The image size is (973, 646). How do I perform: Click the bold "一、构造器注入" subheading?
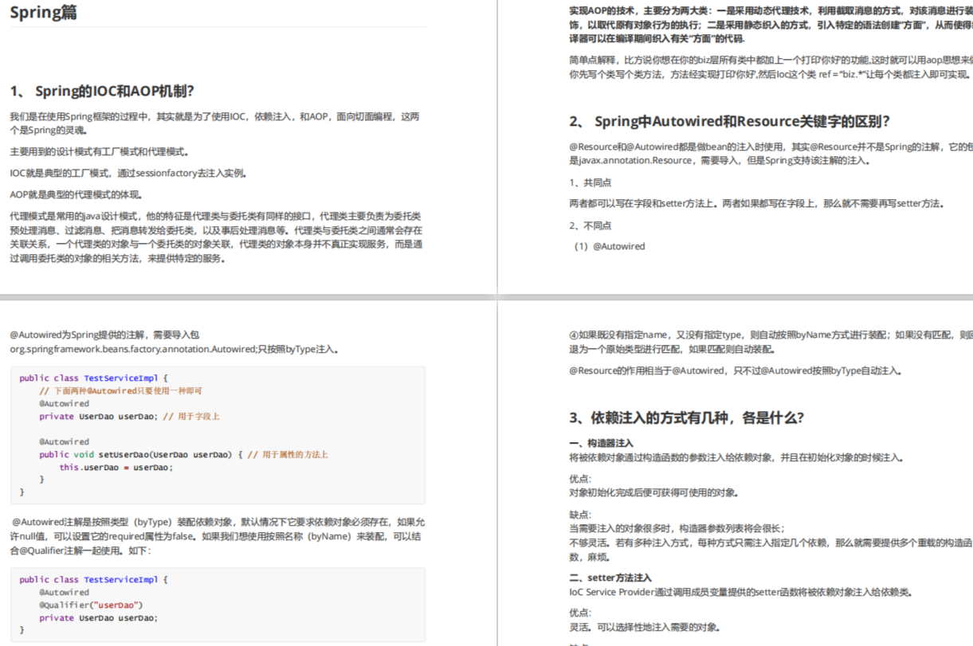(602, 443)
